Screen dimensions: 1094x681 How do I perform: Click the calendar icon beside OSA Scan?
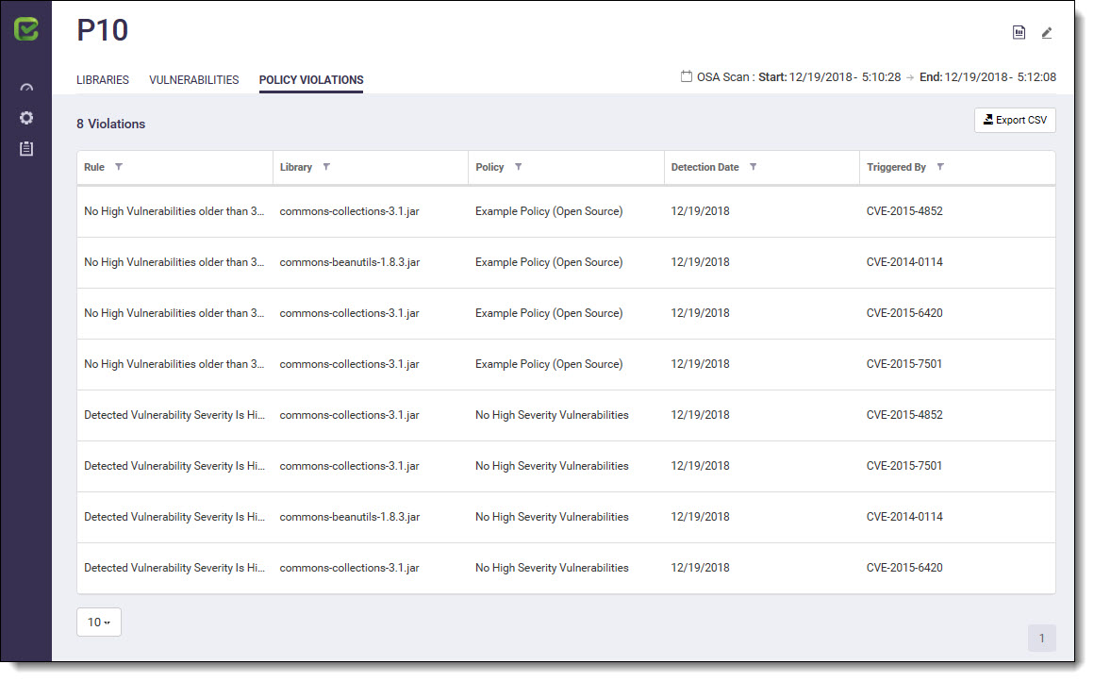pyautogui.click(x=687, y=76)
